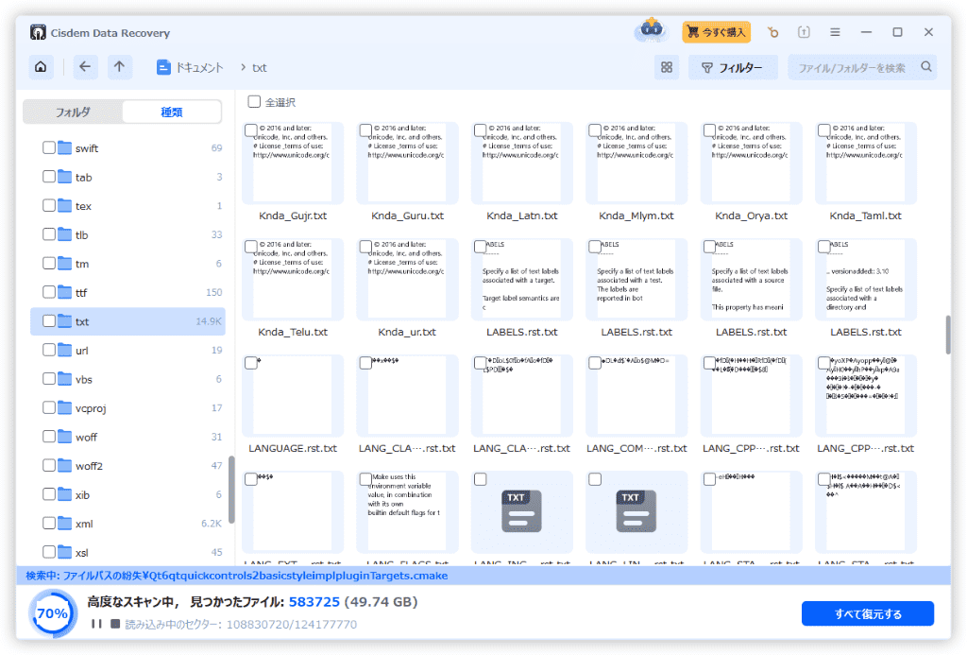The width and height of the screenshot is (967, 655).
Task: Click the txt breadcrumb segment
Action: pos(260,68)
